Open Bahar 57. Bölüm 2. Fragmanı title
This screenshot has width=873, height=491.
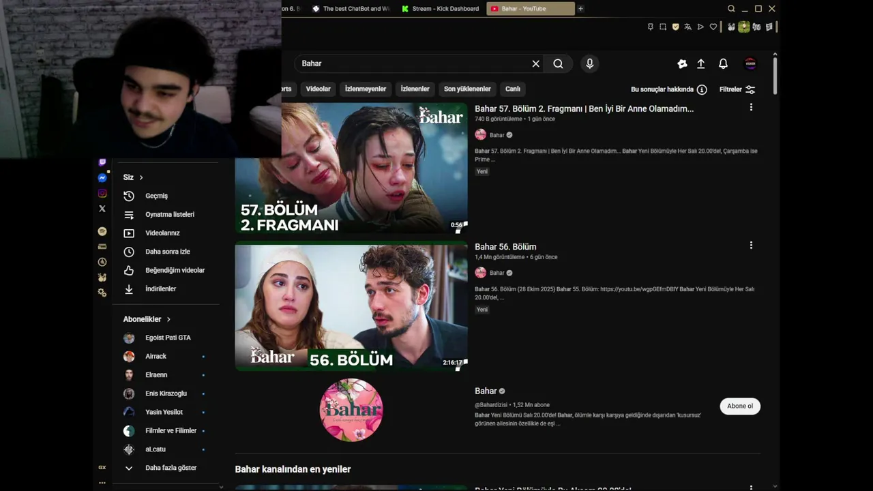pyautogui.click(x=584, y=108)
